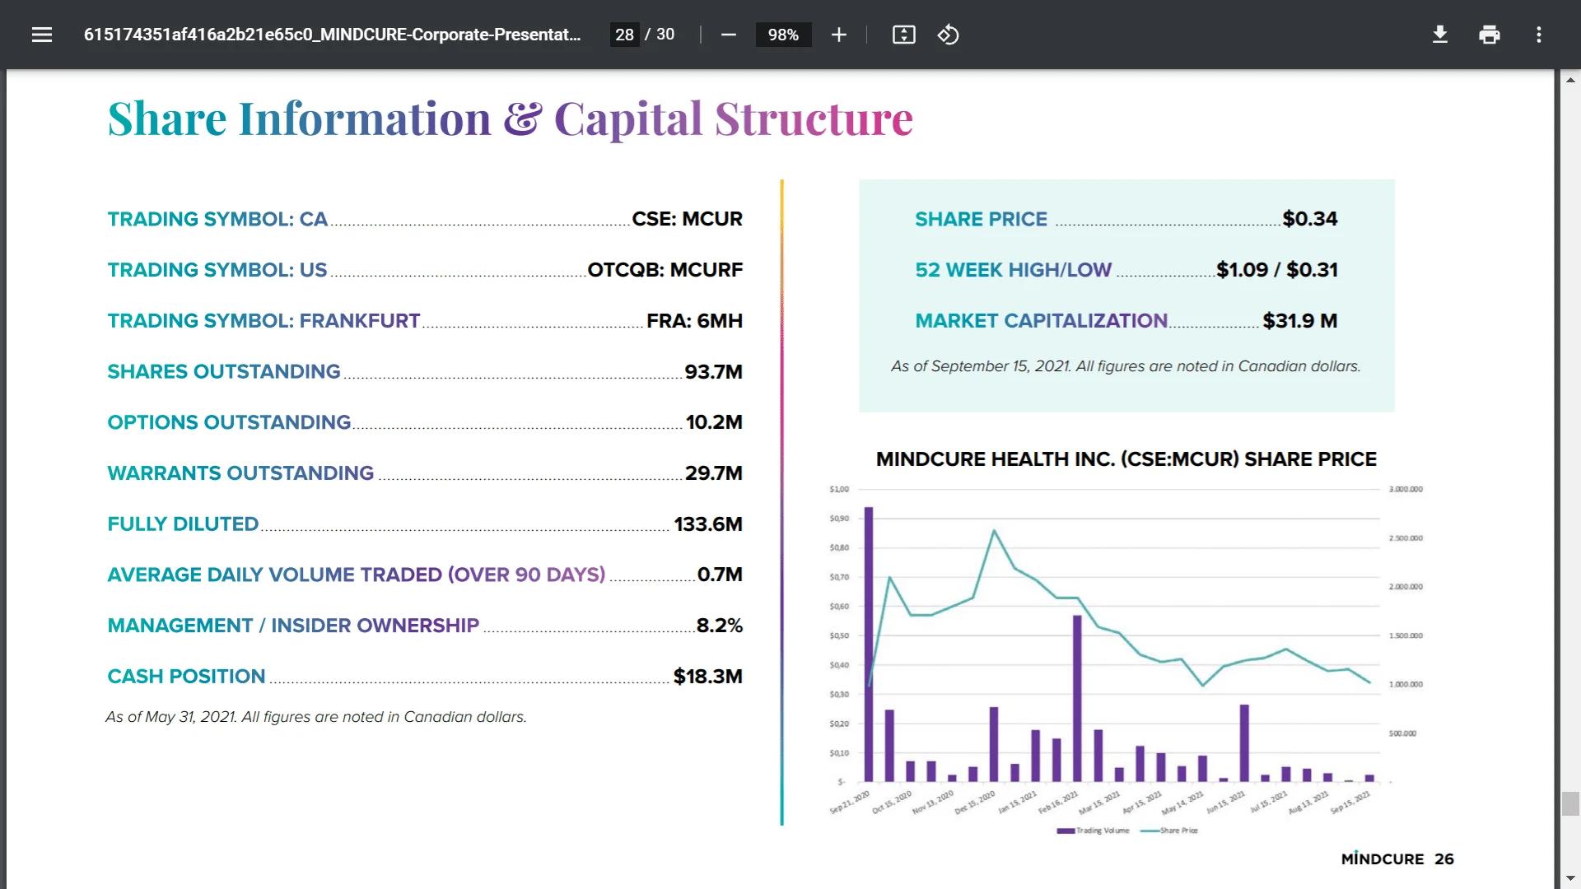Select the MANAGEMENT / INSIDER OWNERSHIP label
1581x889 pixels.
pos(293,626)
